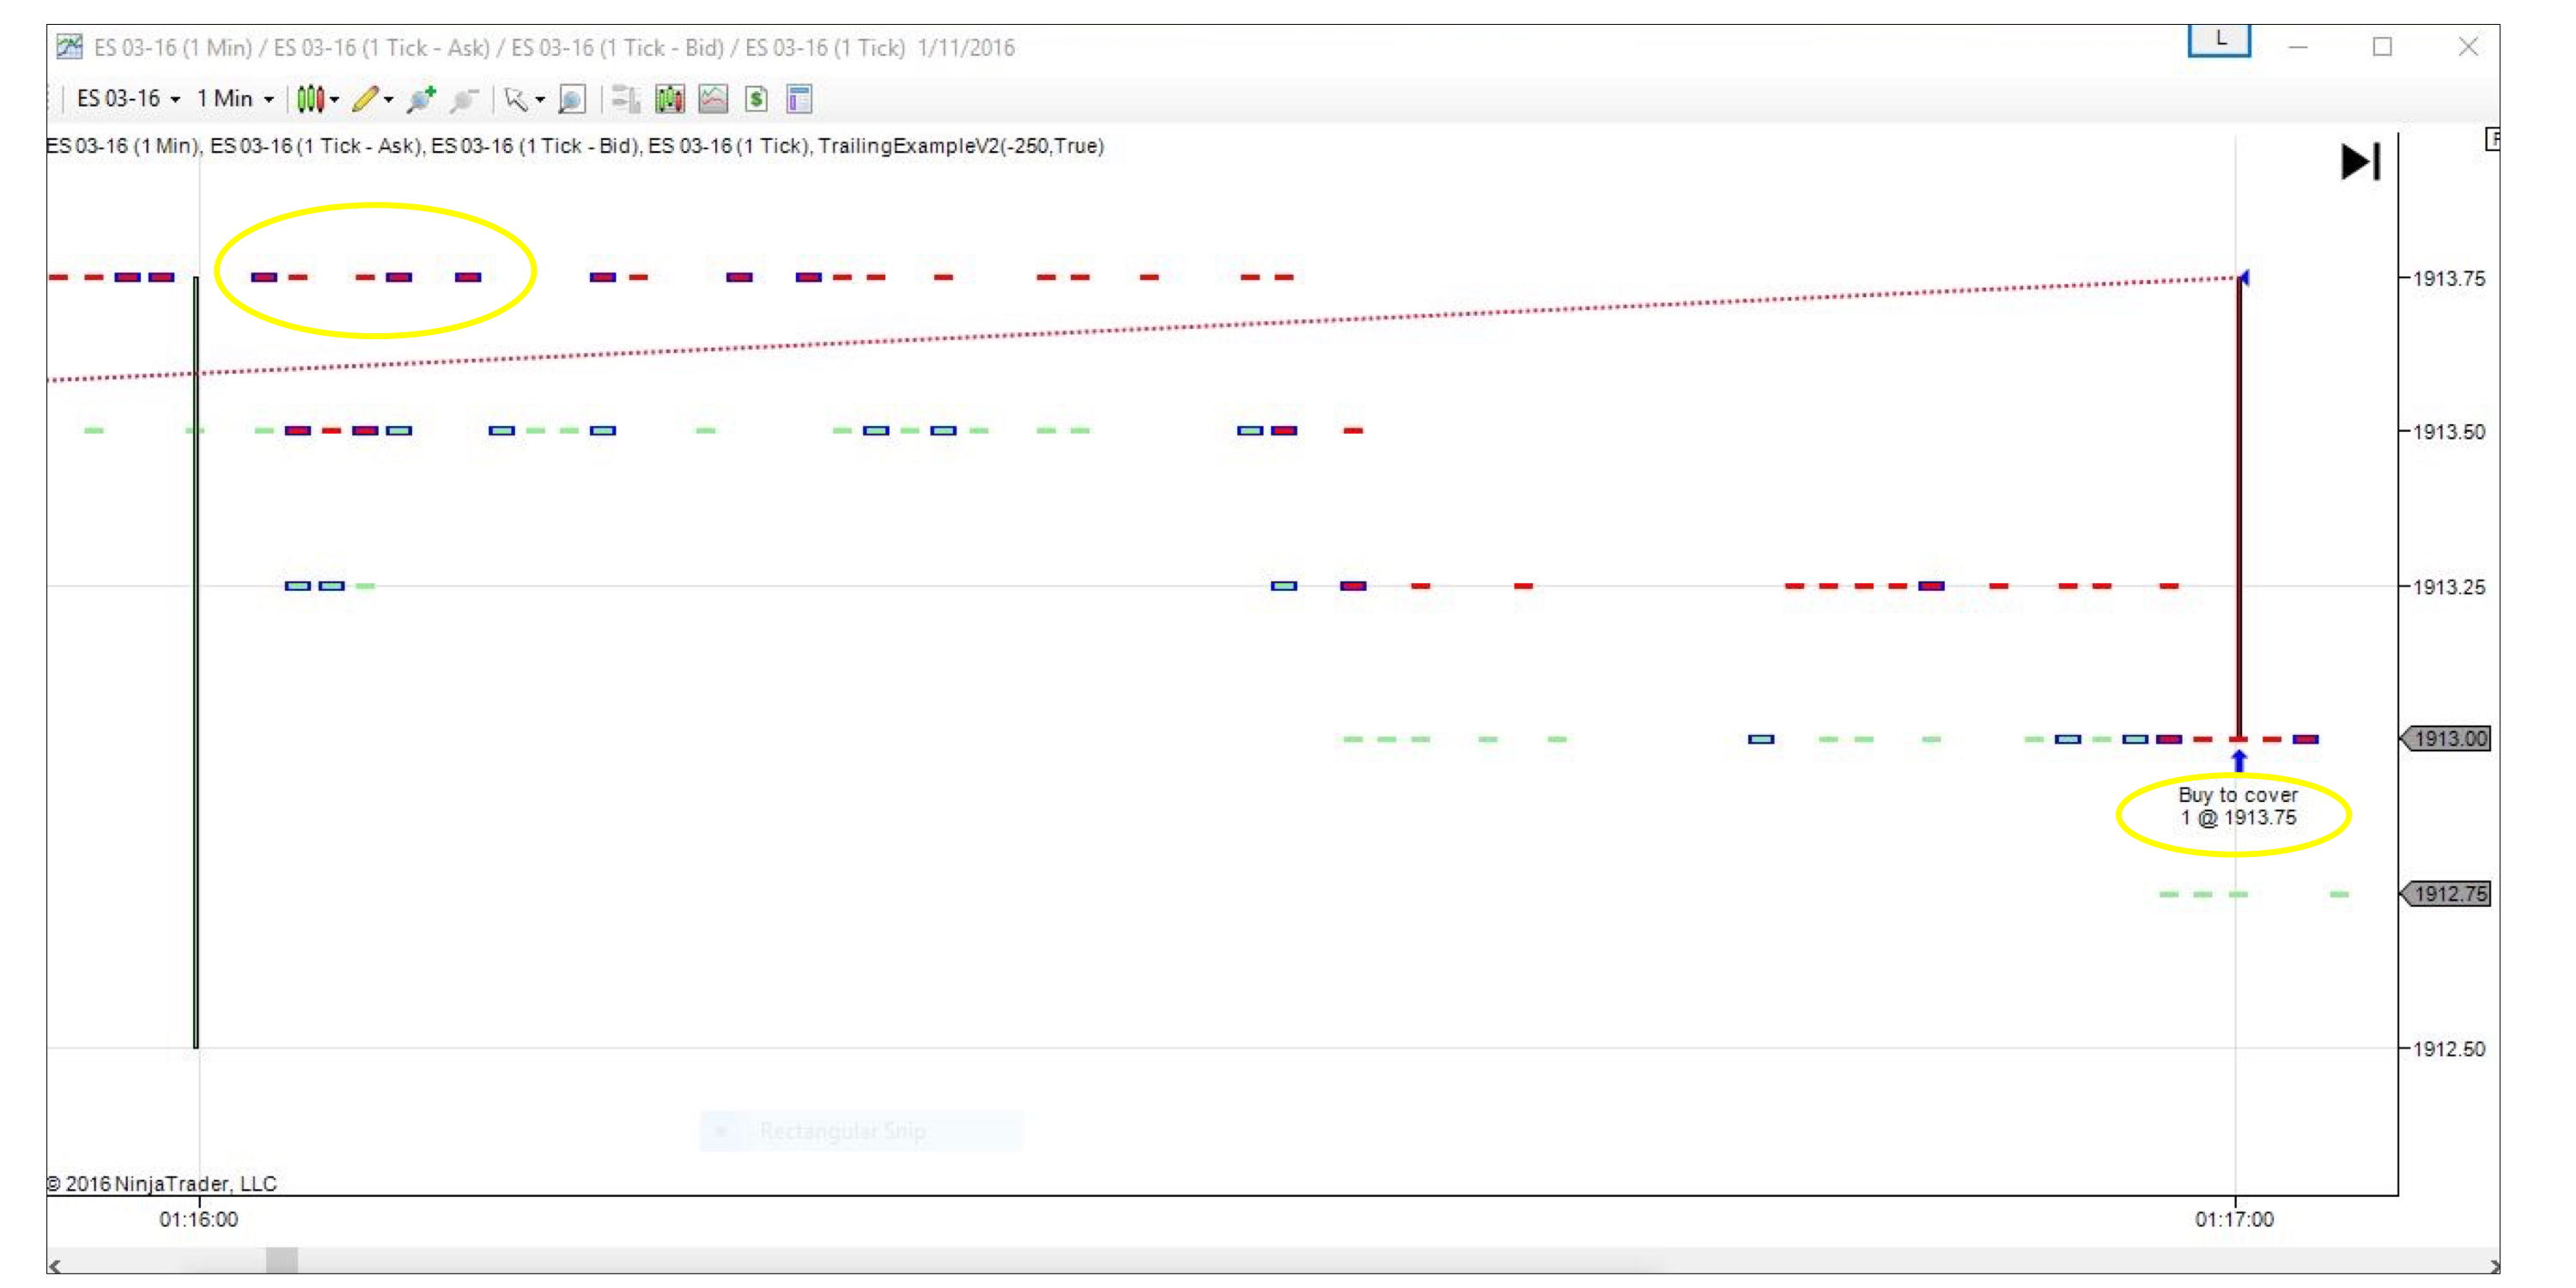Image resolution: width=2576 pixels, height=1288 pixels.
Task: Click the horizontal scrollbar thumb
Action: coord(281,1262)
